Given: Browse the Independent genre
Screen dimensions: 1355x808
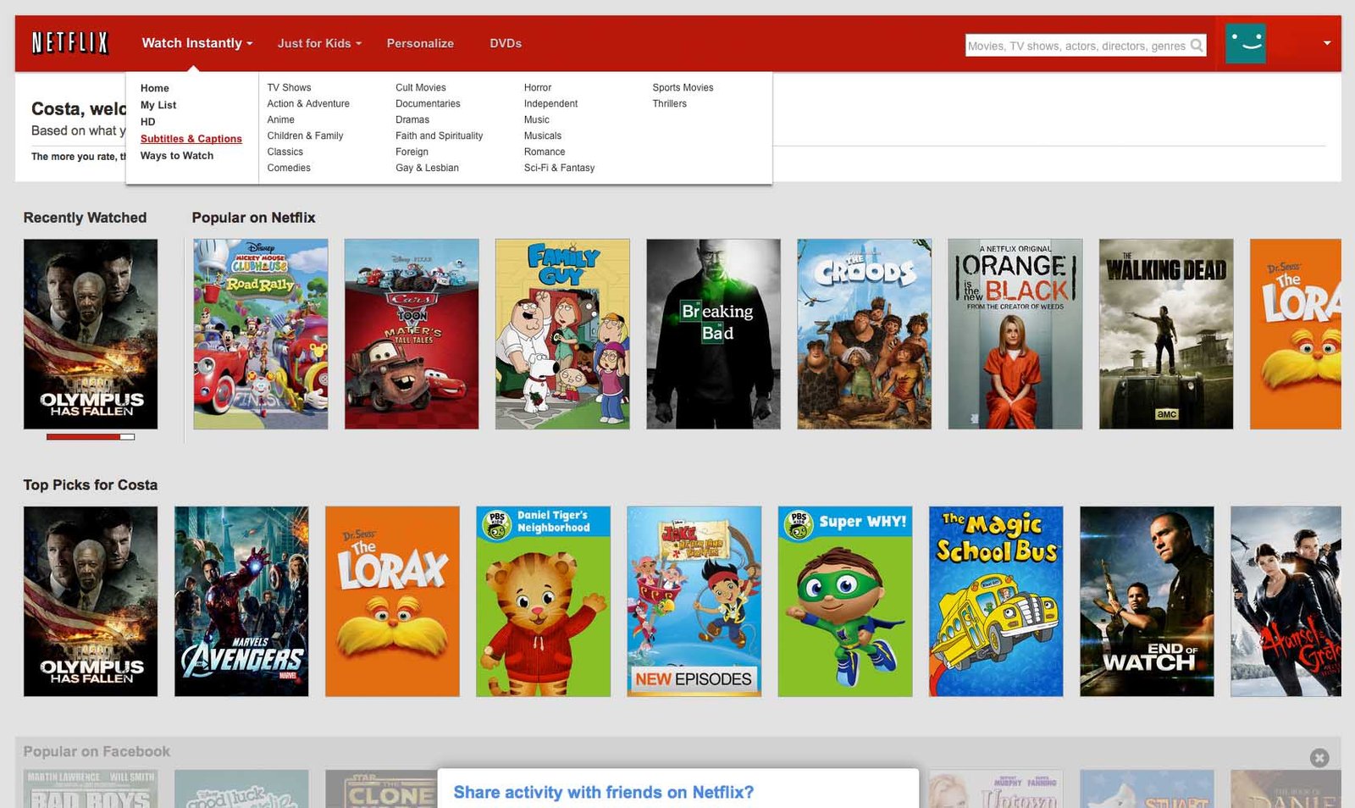Looking at the screenshot, I should coord(550,103).
